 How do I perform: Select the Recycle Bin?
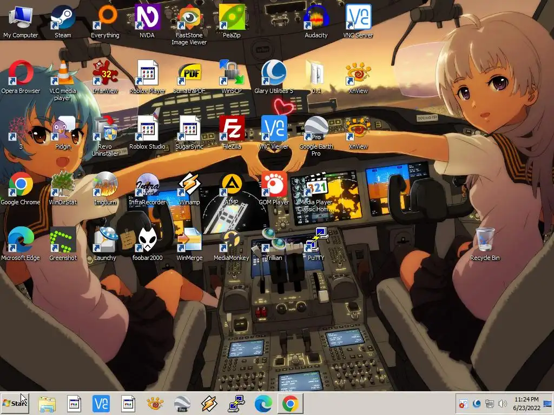(485, 244)
